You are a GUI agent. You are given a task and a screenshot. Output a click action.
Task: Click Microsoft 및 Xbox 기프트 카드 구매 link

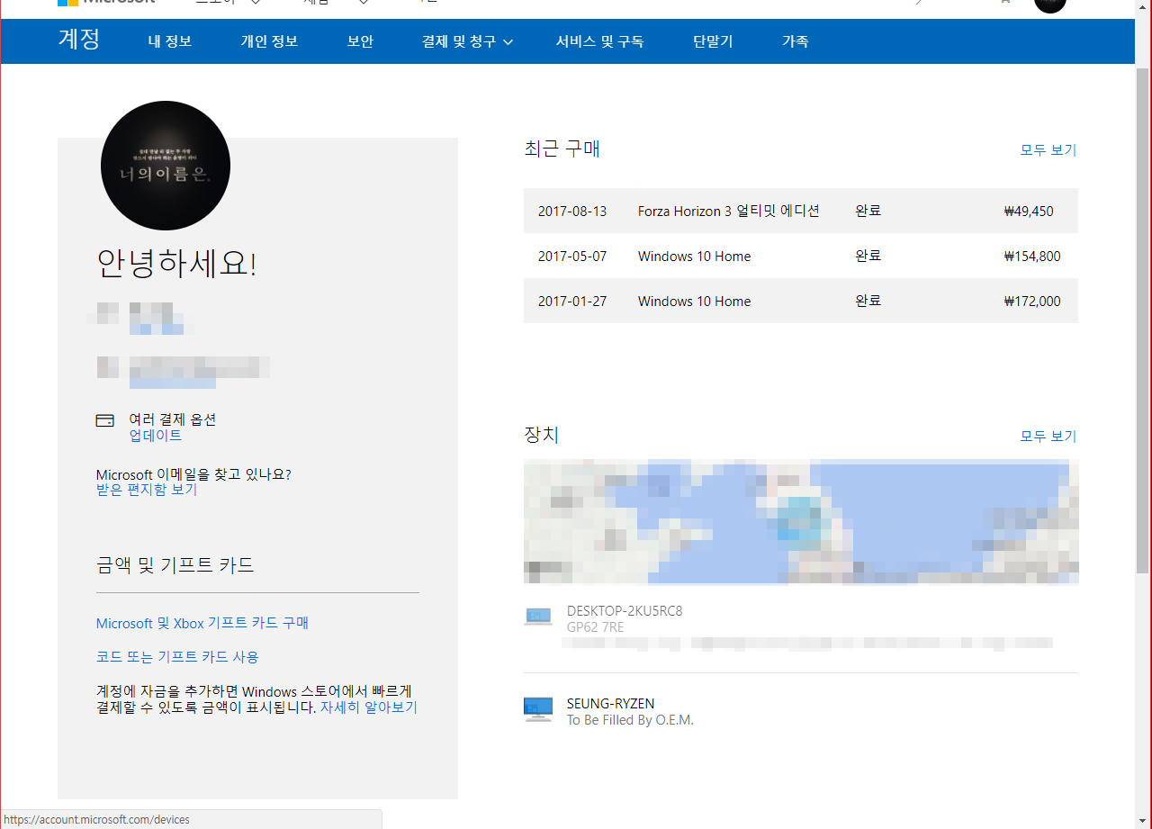pyautogui.click(x=202, y=623)
